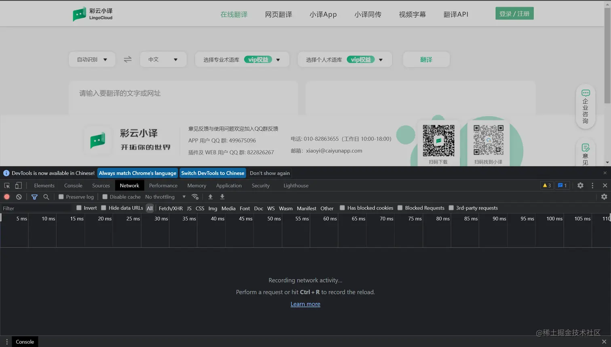The height and width of the screenshot is (347, 611).
Task: Click the 翻译 translate button
Action: click(x=426, y=59)
